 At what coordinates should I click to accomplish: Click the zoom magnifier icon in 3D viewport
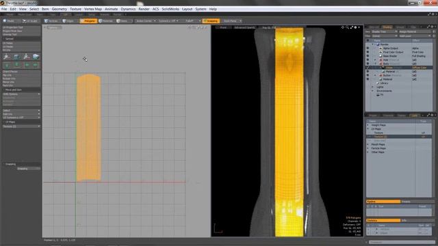(347, 27)
